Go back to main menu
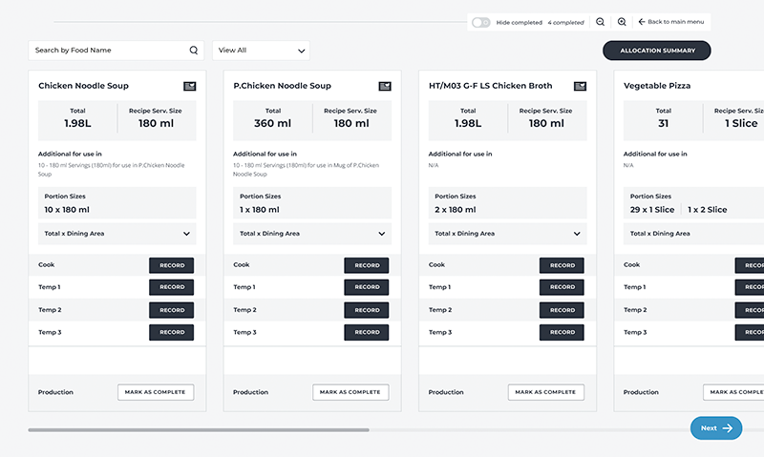764x457 pixels. (x=674, y=22)
